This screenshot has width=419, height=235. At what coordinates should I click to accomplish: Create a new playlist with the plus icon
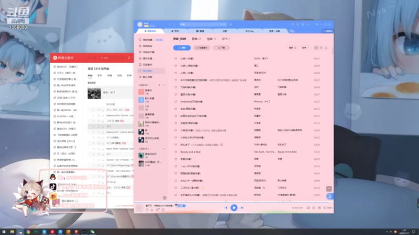pyautogui.click(x=160, y=85)
